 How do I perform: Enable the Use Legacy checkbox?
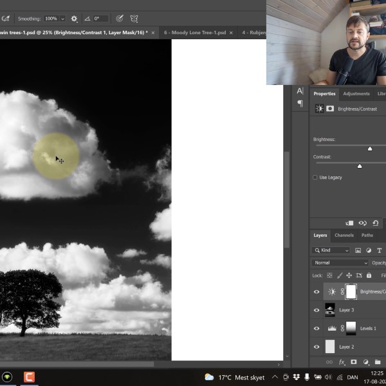(315, 178)
